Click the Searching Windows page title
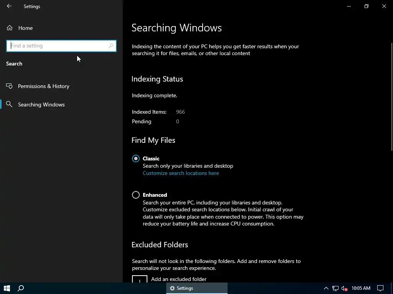This screenshot has height=294, width=393. click(x=177, y=28)
